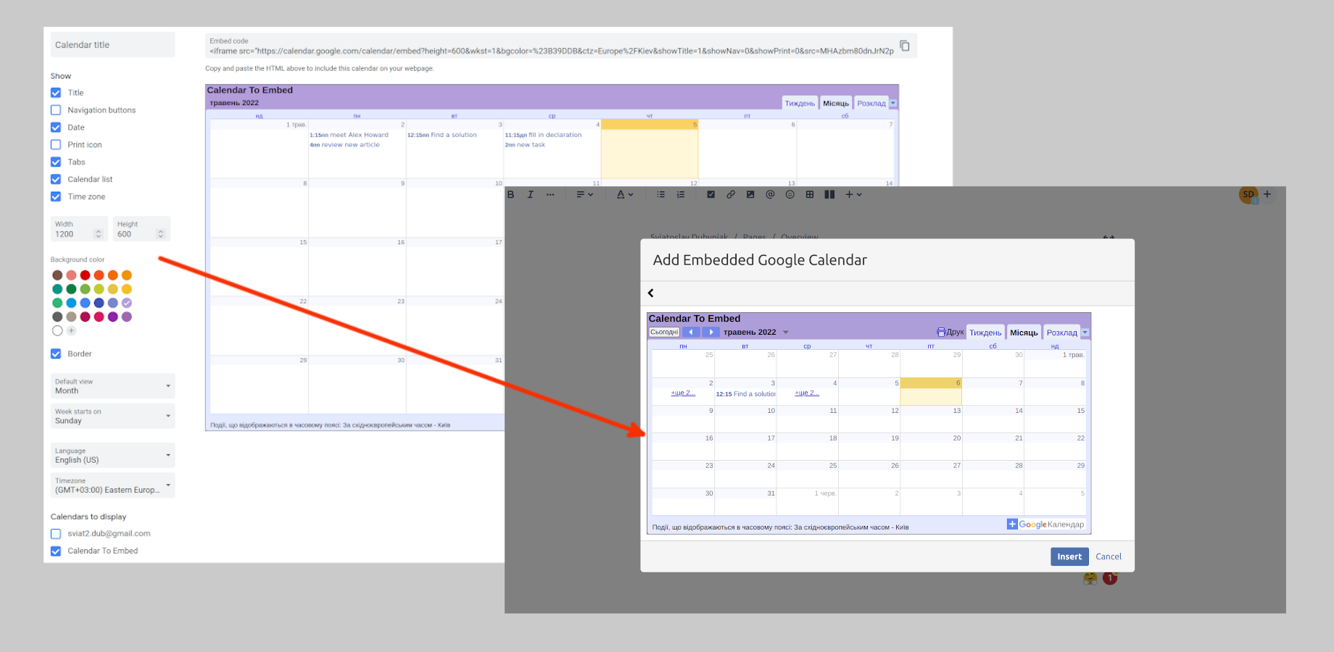The image size is (1334, 652).
Task: Open the text color dropdown
Action: pyautogui.click(x=625, y=194)
